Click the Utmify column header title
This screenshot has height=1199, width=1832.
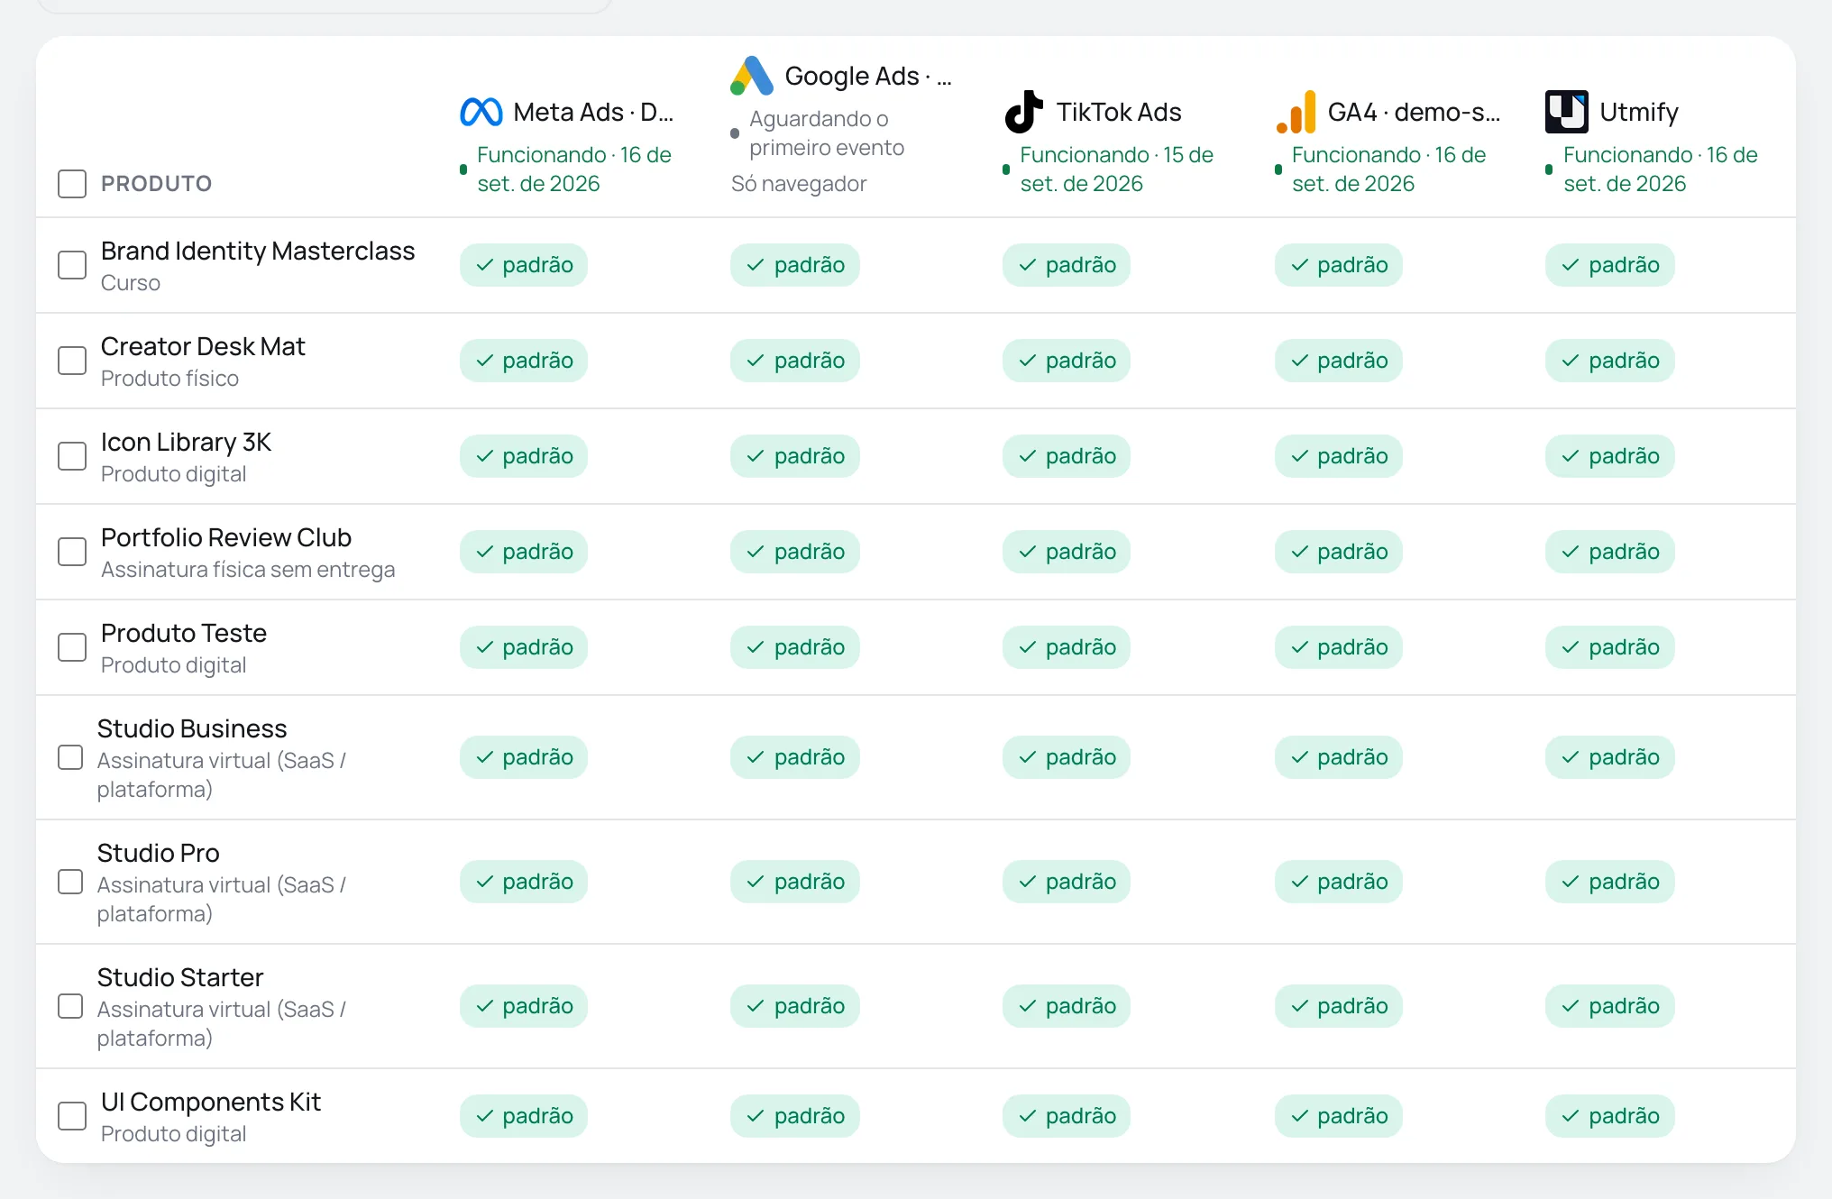(x=1639, y=112)
